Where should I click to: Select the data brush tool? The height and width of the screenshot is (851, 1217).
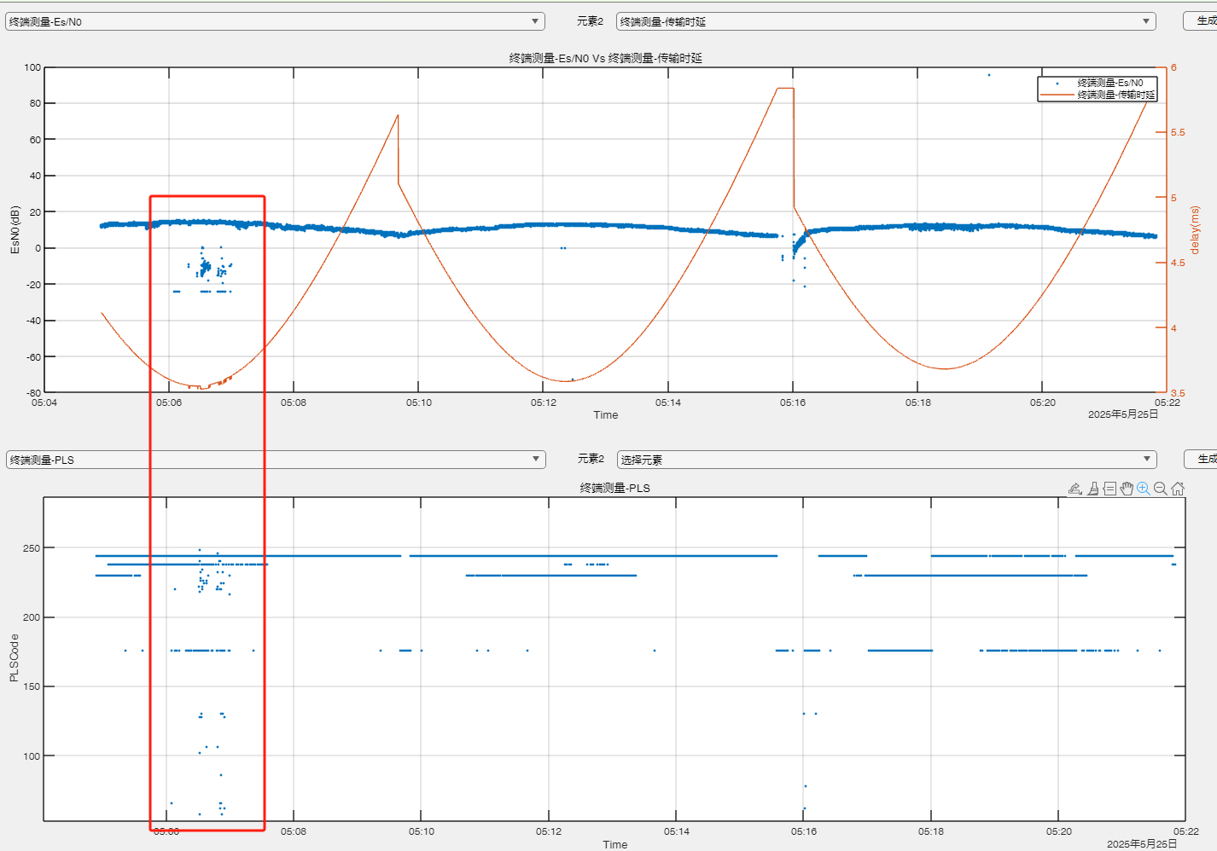[1093, 489]
